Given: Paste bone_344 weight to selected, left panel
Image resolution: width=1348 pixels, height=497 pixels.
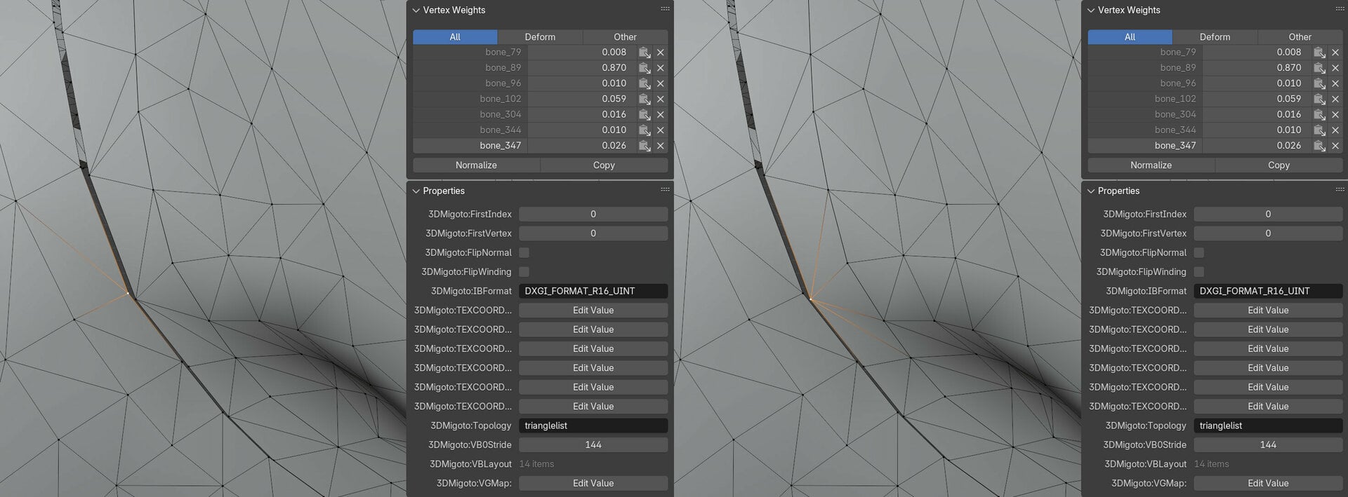Looking at the screenshot, I should tap(644, 130).
